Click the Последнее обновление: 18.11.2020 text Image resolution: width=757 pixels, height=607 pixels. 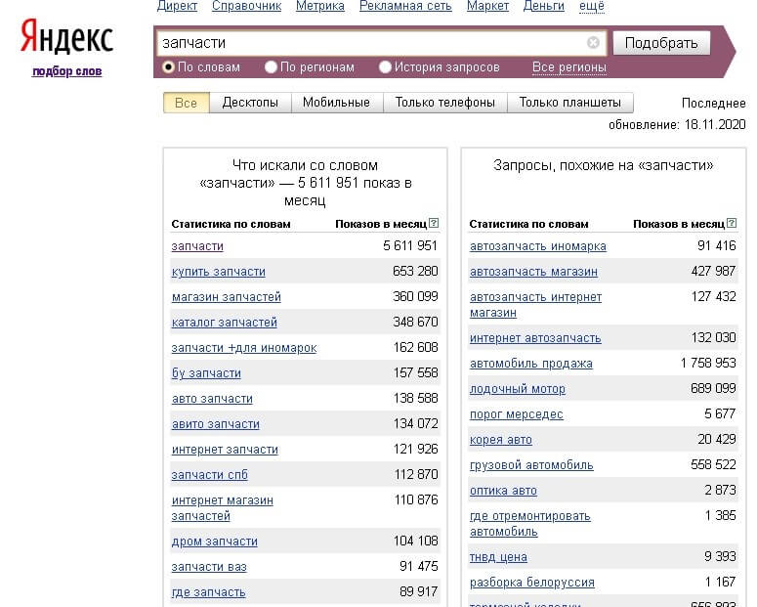click(x=677, y=113)
